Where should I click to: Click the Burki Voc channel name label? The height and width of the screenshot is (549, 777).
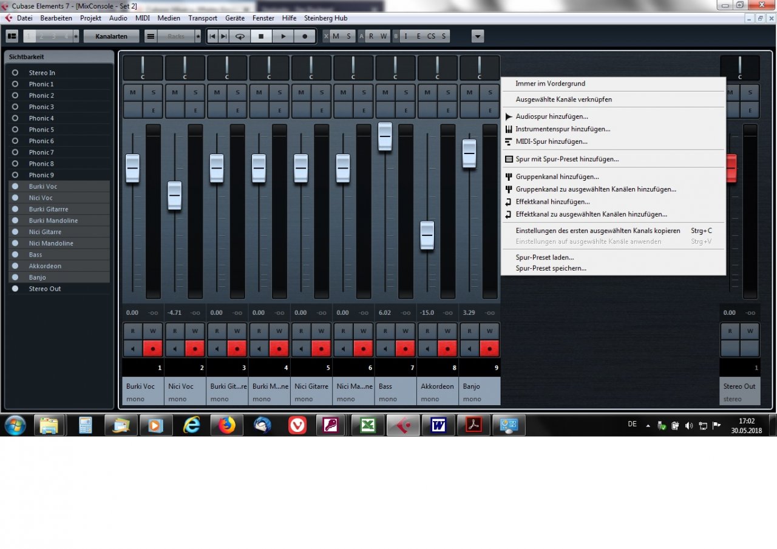coord(140,386)
